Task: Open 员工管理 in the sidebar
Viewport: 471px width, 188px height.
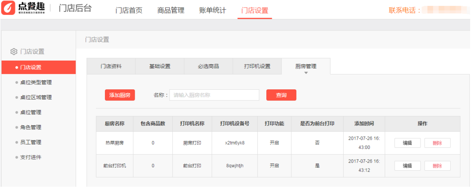Action: point(31,142)
